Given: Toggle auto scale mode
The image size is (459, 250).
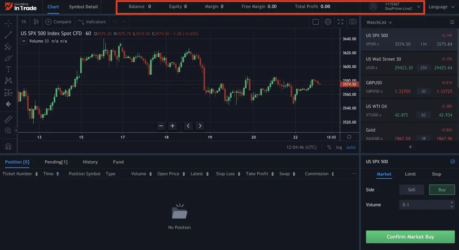Looking at the screenshot, I should 351,147.
